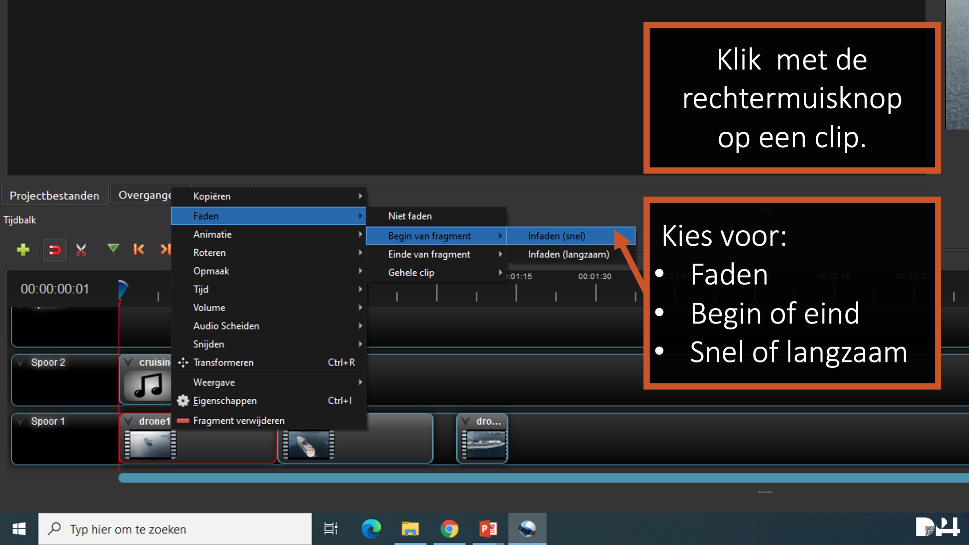Image resolution: width=969 pixels, height=545 pixels.
Task: Open the drone1 clip dropdown arrow
Action: tap(128, 421)
